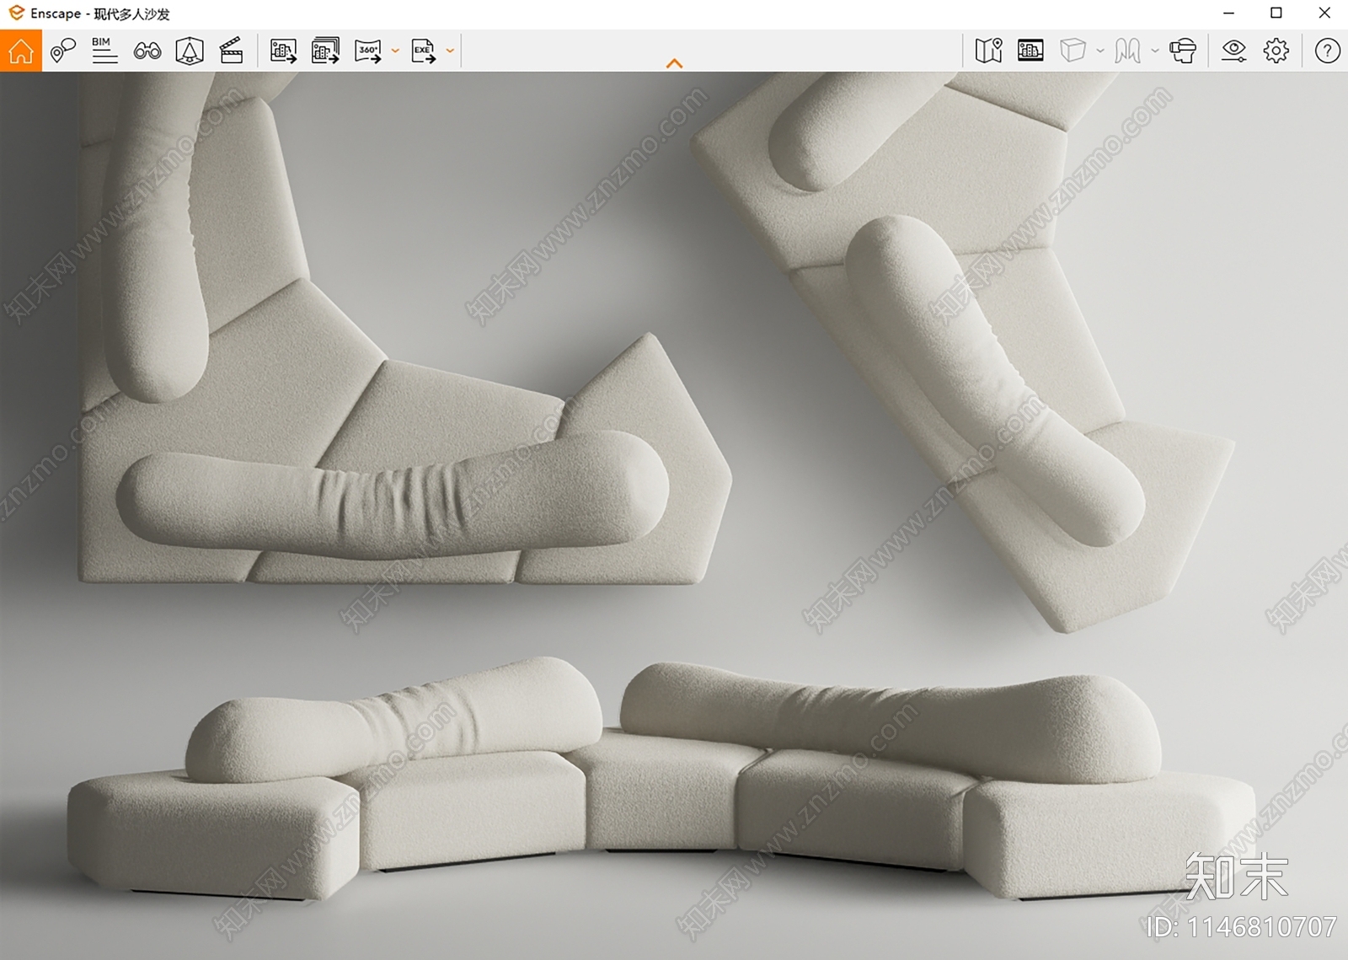Expand the EXE export dropdown arrow
The height and width of the screenshot is (960, 1348).
coord(450,51)
